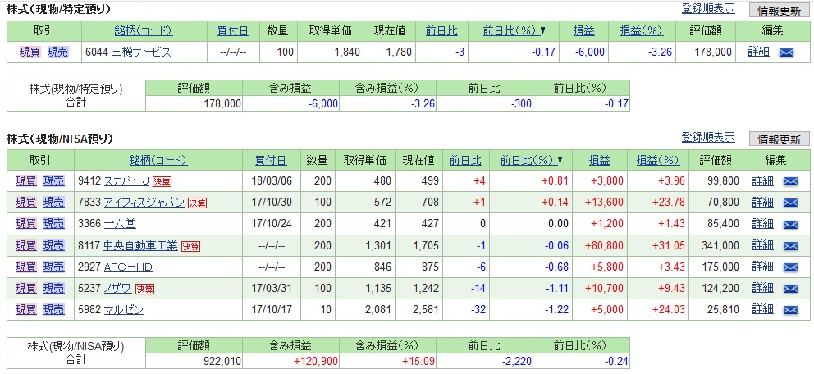Image resolution: width=814 pixels, height=374 pixels.
Task: Sort 特定預り table by 買付日
Action: pos(233,30)
